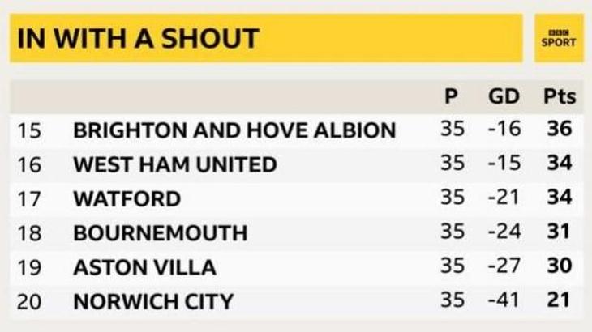Click Bournemouth's points value of 31
This screenshot has height=332, width=592.
[560, 232]
